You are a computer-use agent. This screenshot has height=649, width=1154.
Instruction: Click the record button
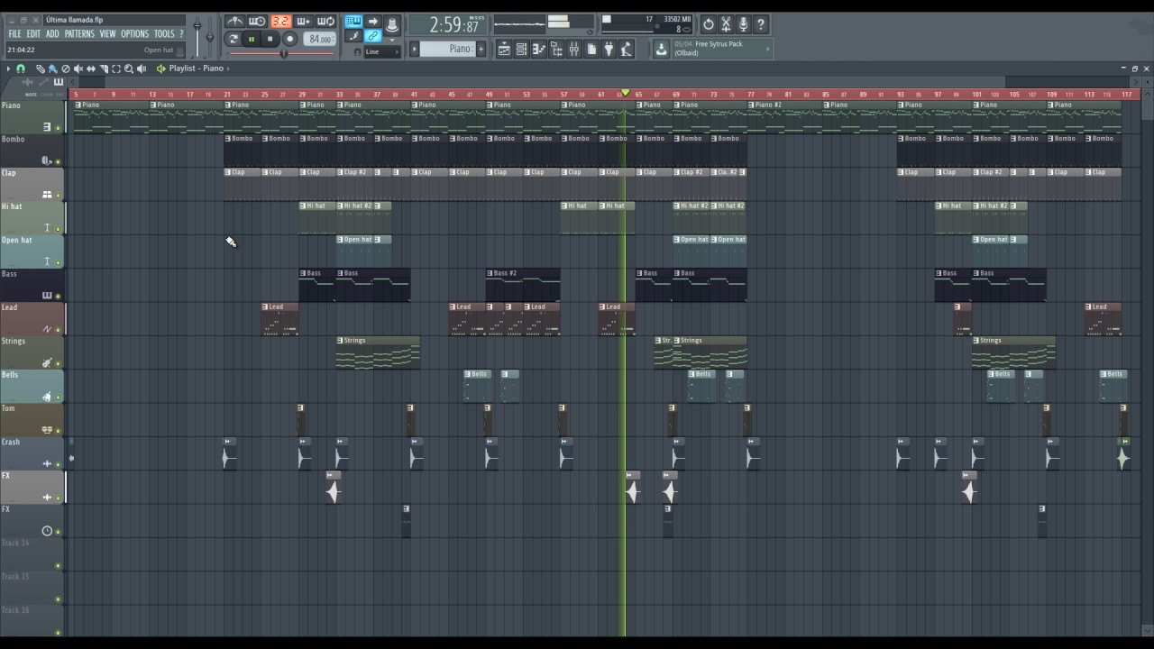(289, 39)
